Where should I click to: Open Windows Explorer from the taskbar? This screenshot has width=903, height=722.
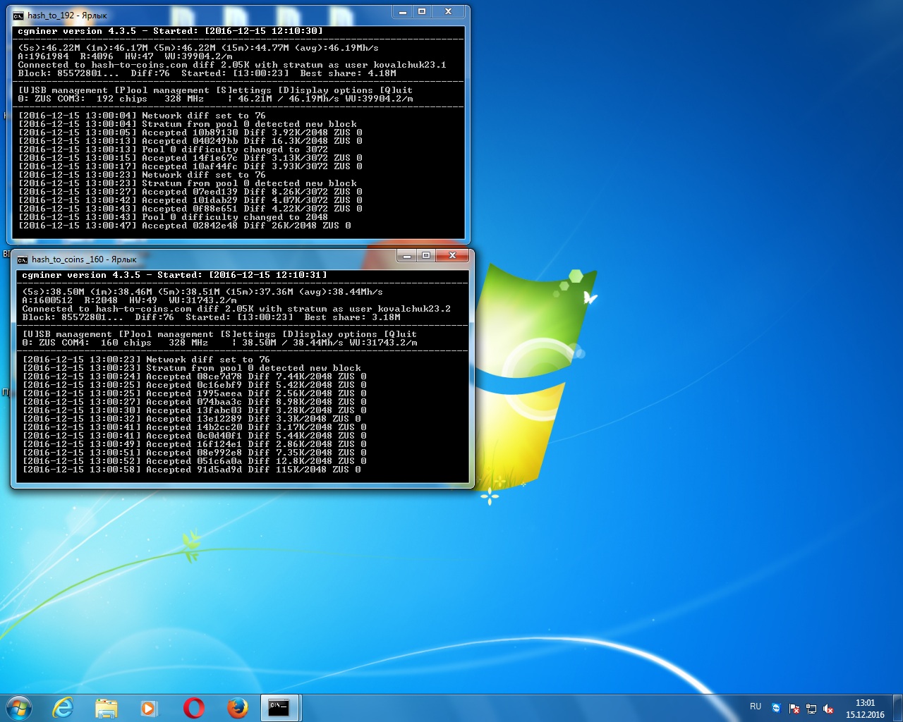coord(106,708)
